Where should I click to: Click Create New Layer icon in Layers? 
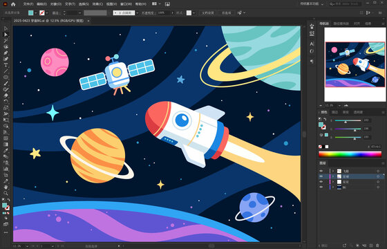point(370,246)
